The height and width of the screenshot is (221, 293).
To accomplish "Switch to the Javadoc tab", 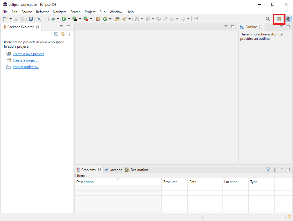I will [114, 170].
